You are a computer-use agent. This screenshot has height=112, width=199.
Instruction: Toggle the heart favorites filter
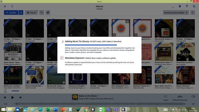(x=42, y=13)
